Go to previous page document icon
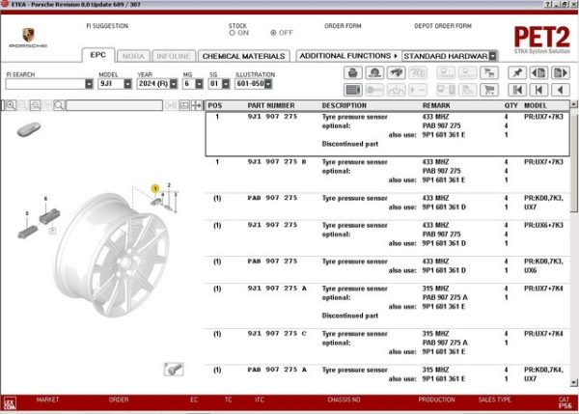The height and width of the screenshot is (414, 579). 538,72
